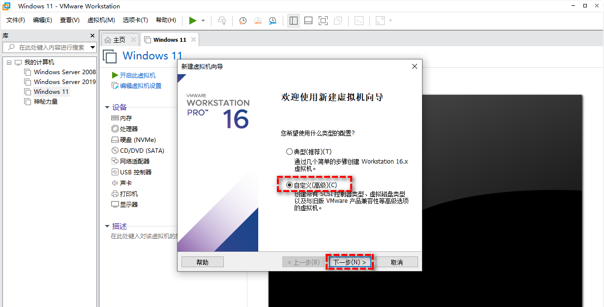Toggle the library sidebar view icon
This screenshot has width=604, height=307.
(294, 21)
